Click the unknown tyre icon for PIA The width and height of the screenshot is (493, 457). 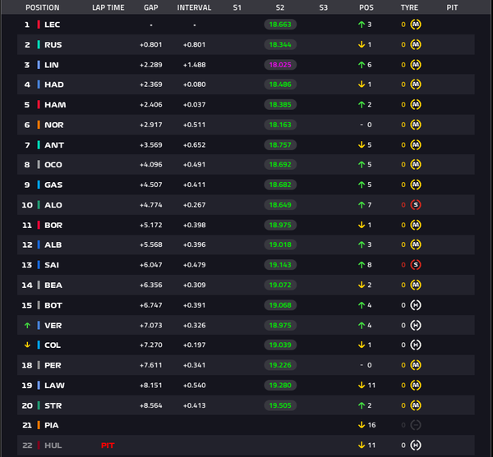[415, 425]
